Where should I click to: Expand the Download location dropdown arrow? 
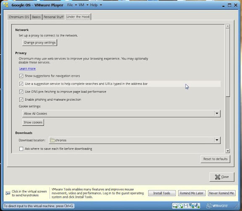pyautogui.click(x=217, y=140)
